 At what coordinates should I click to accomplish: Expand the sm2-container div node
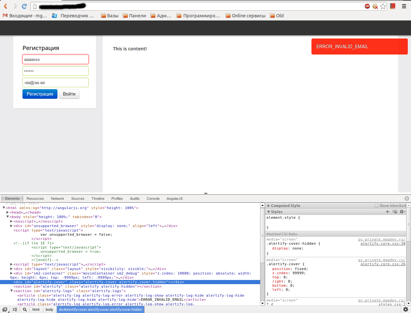(12, 273)
